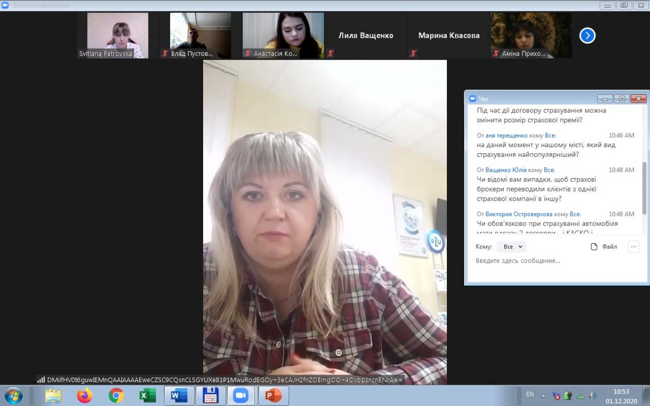
Task: Click recipient Все in Ващенко Юлія message
Action: pyautogui.click(x=549, y=169)
